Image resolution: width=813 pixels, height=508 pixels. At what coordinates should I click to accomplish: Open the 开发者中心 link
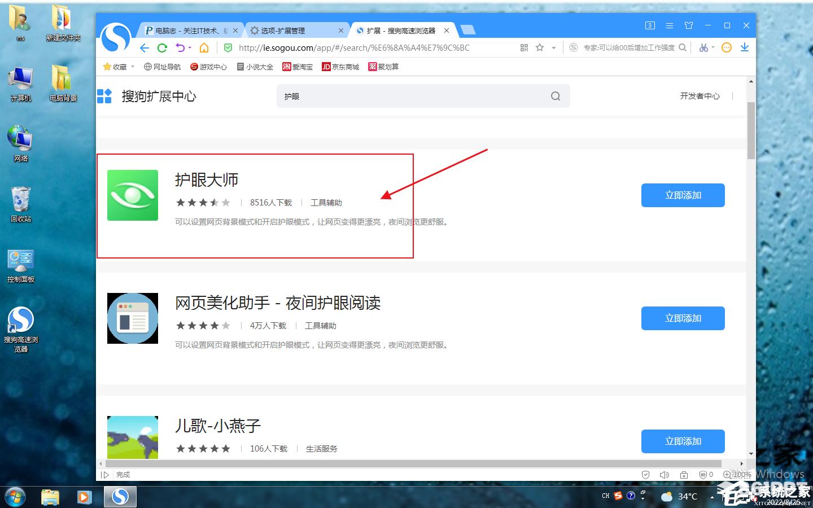point(700,96)
